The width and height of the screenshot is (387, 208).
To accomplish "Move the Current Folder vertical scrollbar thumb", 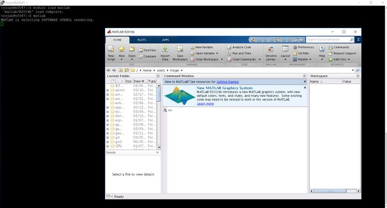I will pyautogui.click(x=159, y=94).
